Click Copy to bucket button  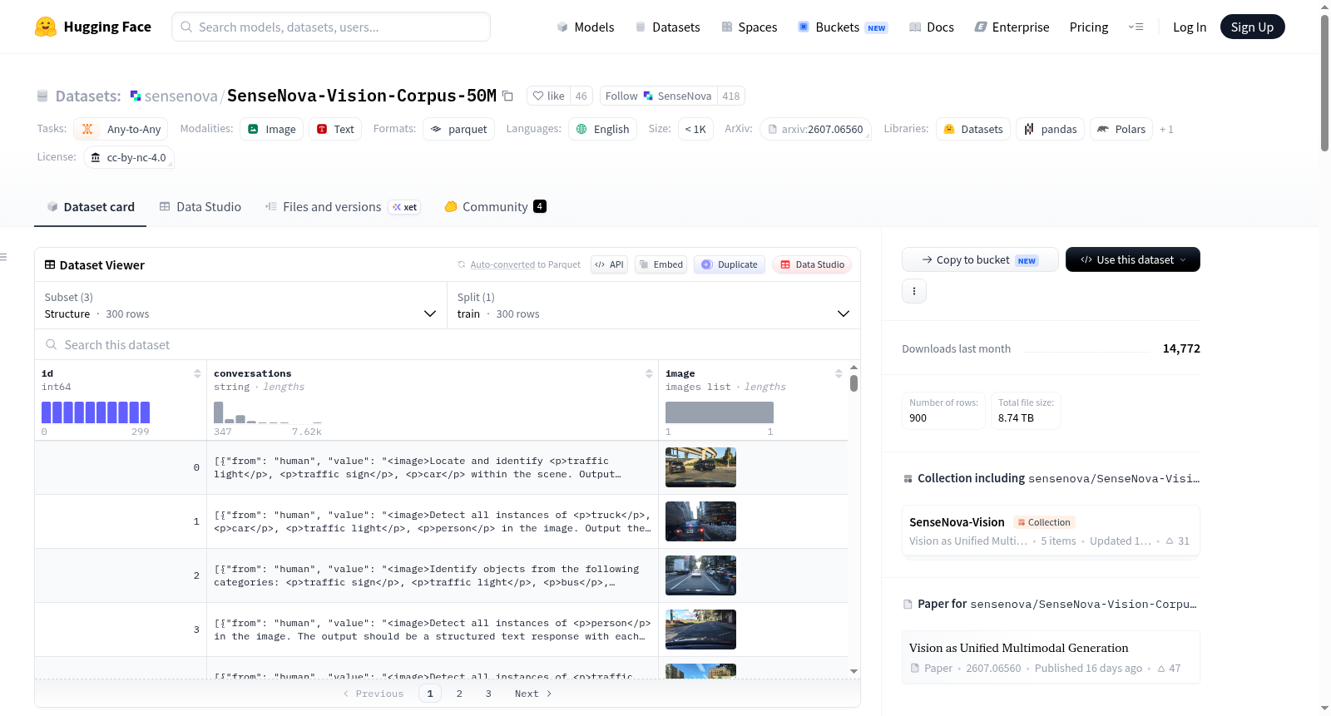point(980,259)
